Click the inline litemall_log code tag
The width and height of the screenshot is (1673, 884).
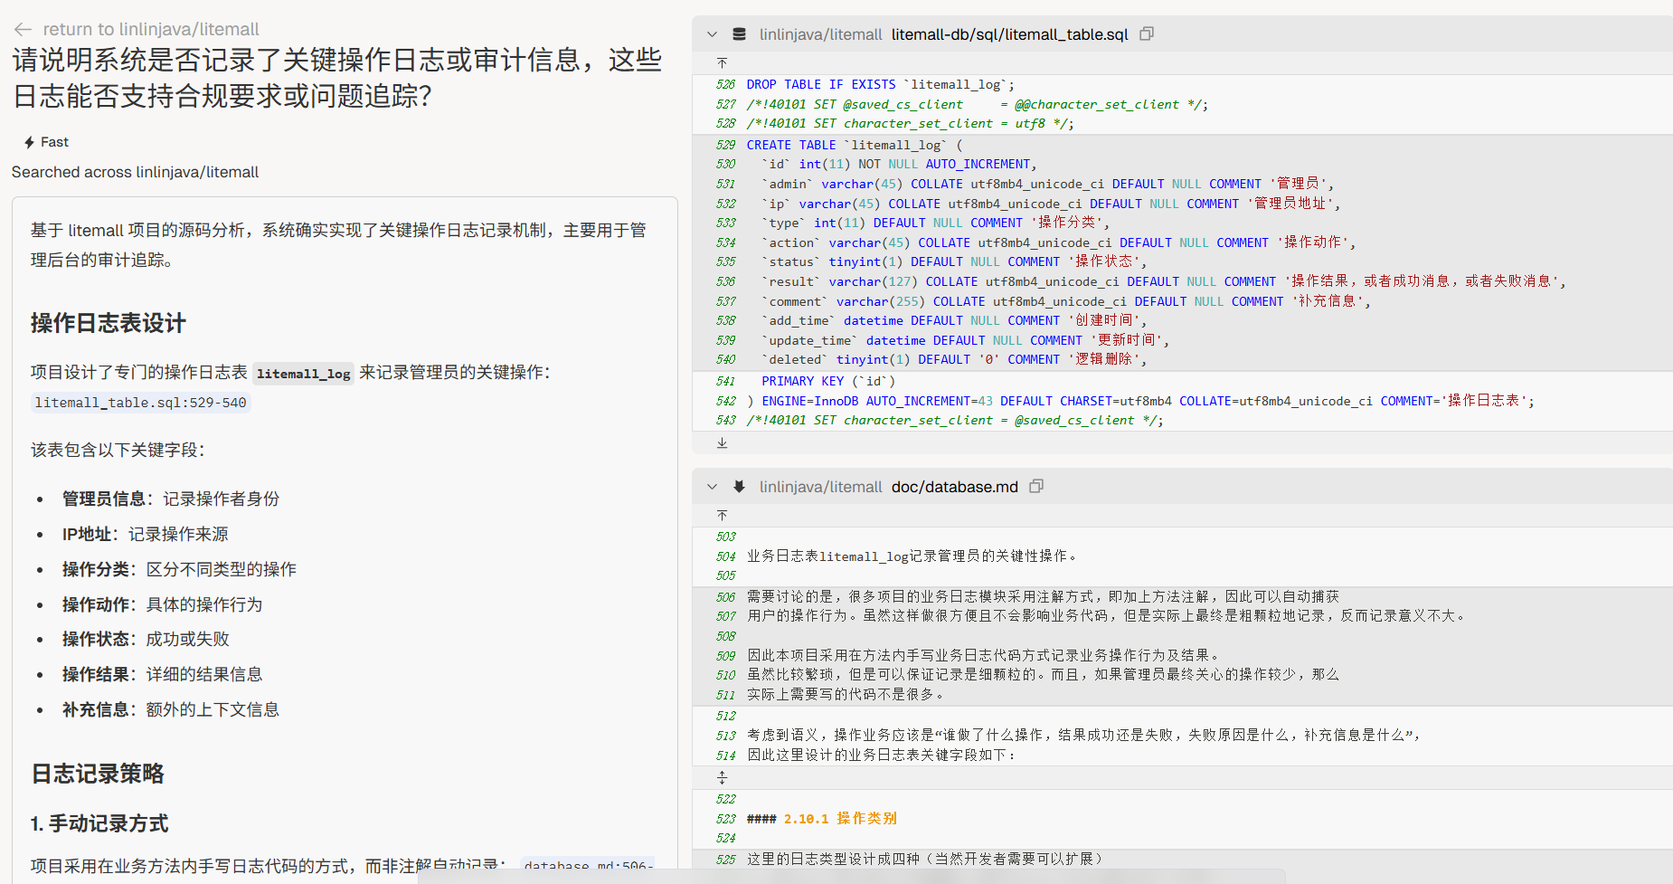(x=303, y=373)
